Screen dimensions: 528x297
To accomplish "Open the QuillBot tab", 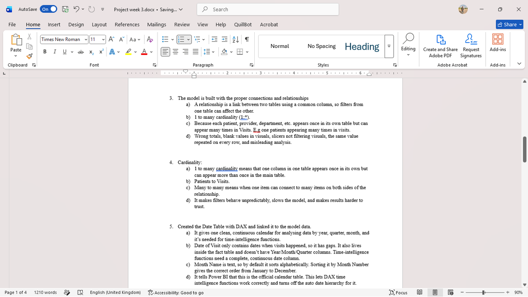I will (x=243, y=25).
